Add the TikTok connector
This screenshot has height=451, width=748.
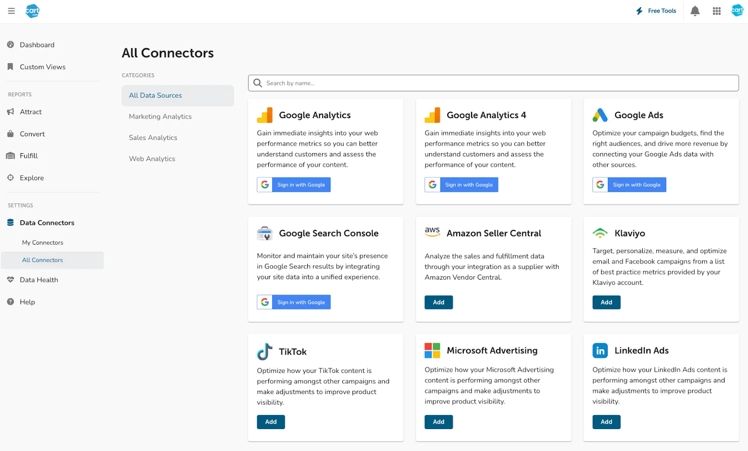tap(271, 422)
